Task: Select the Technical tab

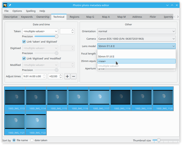Action: pos(59,17)
